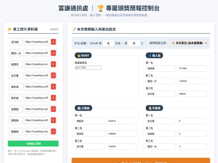Image resolution: width=218 pixels, height=163 pixels.
Task: Remove the employee row with URL ending co/K
Action: 53,120
